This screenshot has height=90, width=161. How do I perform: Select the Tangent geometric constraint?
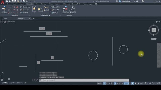tap(9, 13)
